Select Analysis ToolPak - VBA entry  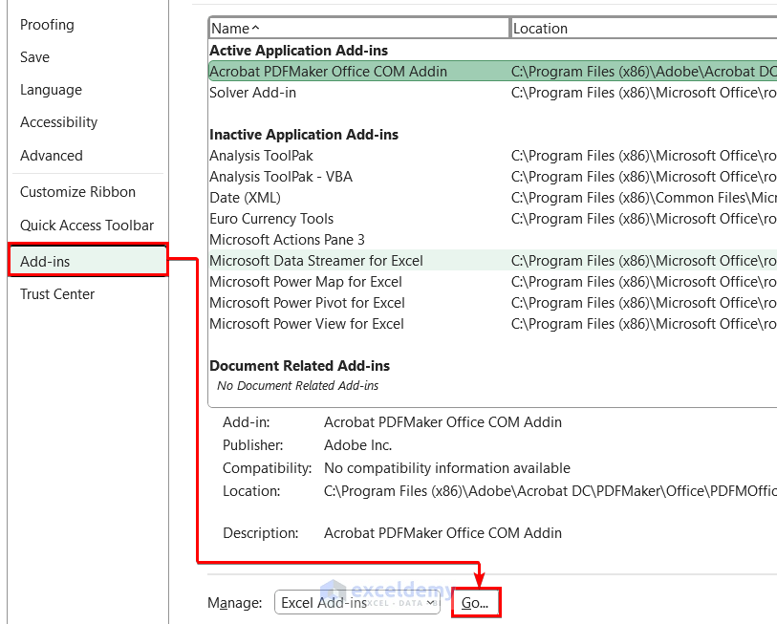point(281,177)
